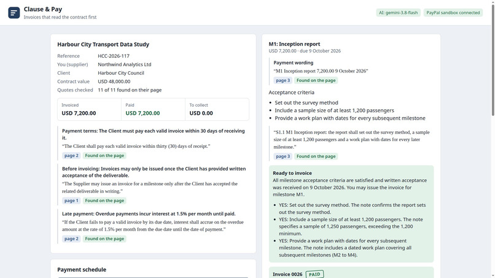Click Found on the page badge under Payment terms
This screenshot has width=495, height=278.
pos(104,155)
